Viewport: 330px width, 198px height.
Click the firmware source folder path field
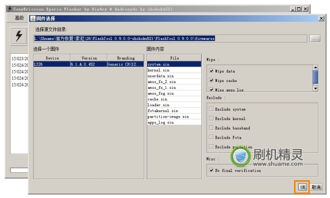(x=170, y=39)
